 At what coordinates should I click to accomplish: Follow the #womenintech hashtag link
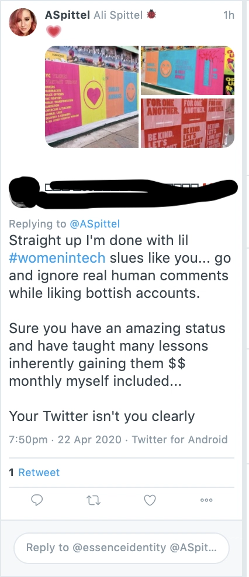click(x=57, y=258)
